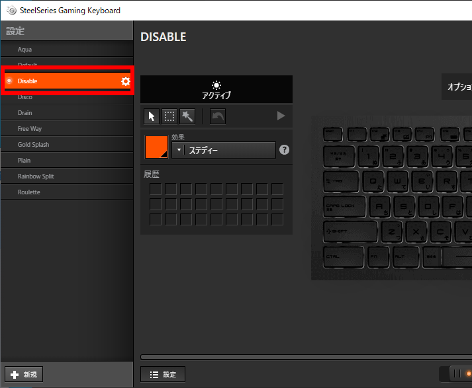Select the number 1 key on keyboard image
The image size is (472, 388).
(369, 157)
